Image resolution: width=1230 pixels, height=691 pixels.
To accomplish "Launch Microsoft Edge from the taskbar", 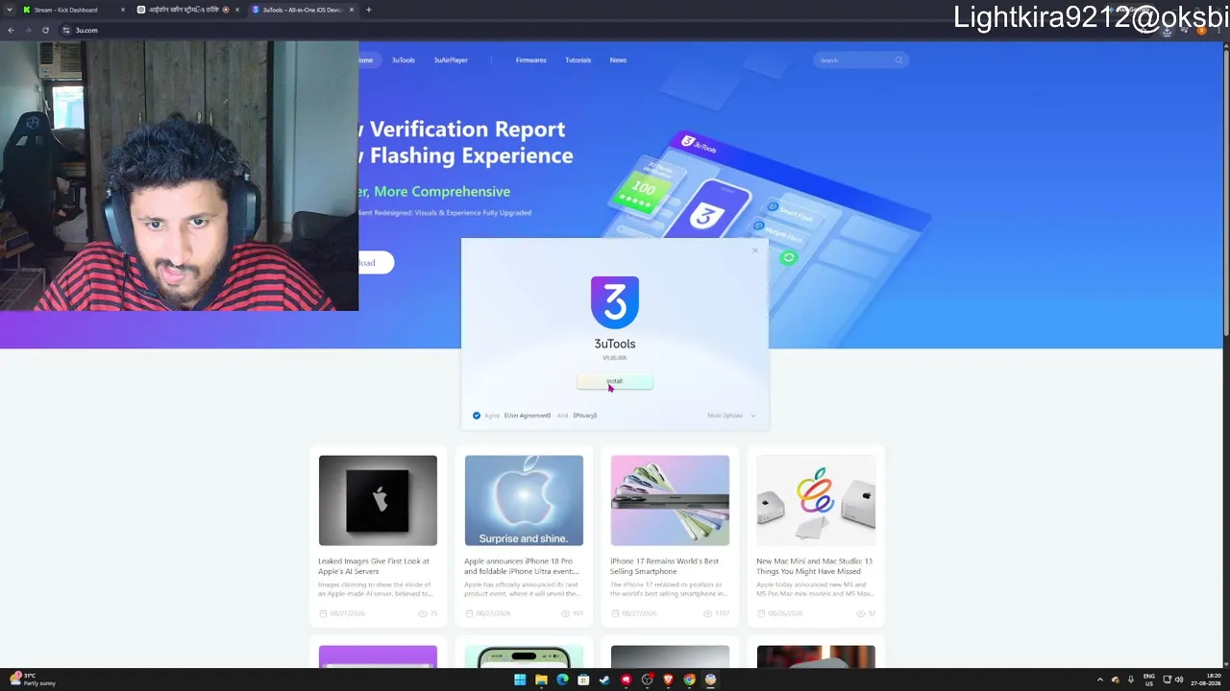I will 562,679.
